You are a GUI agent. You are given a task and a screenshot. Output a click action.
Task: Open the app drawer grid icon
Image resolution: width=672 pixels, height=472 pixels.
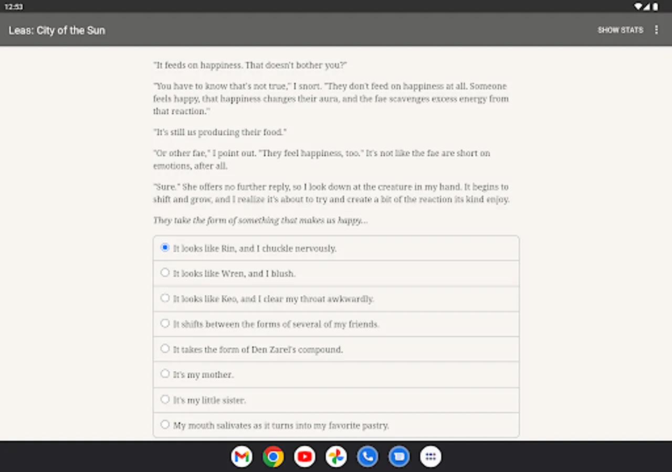(x=430, y=457)
